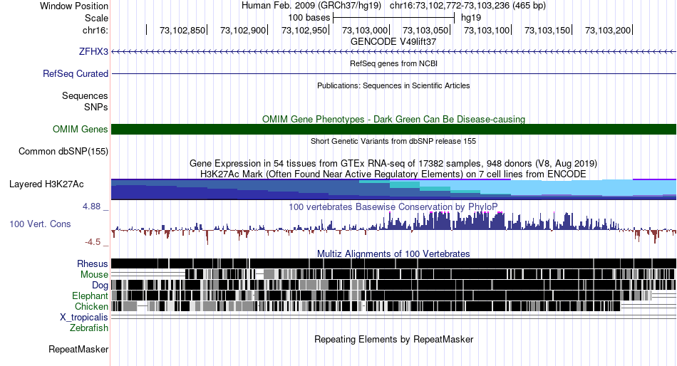Click the chr16:73,102,772-73,103,236 position text
Screen dimensions: 677x366
467,6
